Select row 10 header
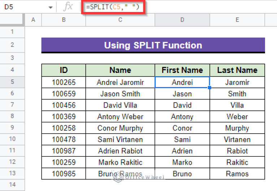 (x=12, y=139)
